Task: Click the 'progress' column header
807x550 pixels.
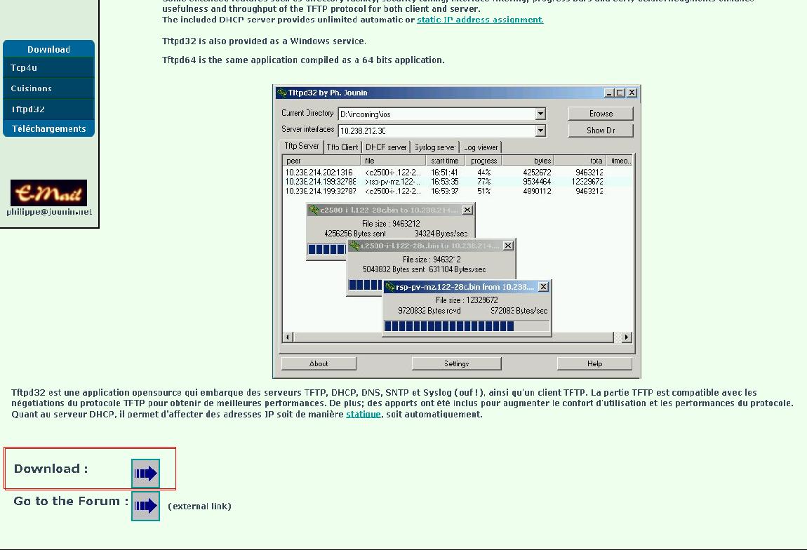Action: (483, 161)
